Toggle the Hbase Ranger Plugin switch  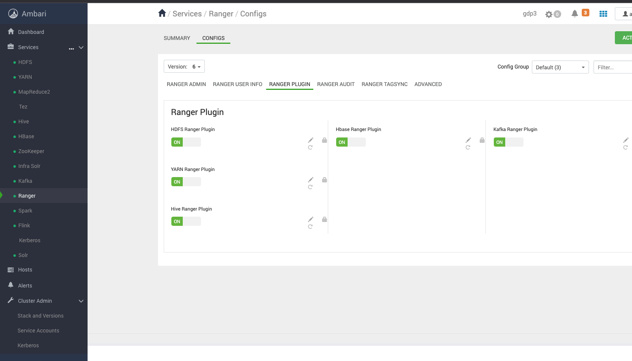351,142
